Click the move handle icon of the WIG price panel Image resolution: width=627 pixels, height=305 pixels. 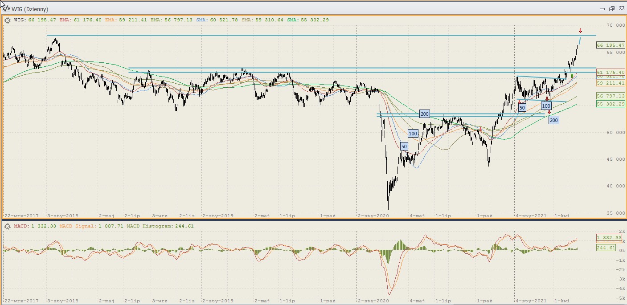[8, 20]
